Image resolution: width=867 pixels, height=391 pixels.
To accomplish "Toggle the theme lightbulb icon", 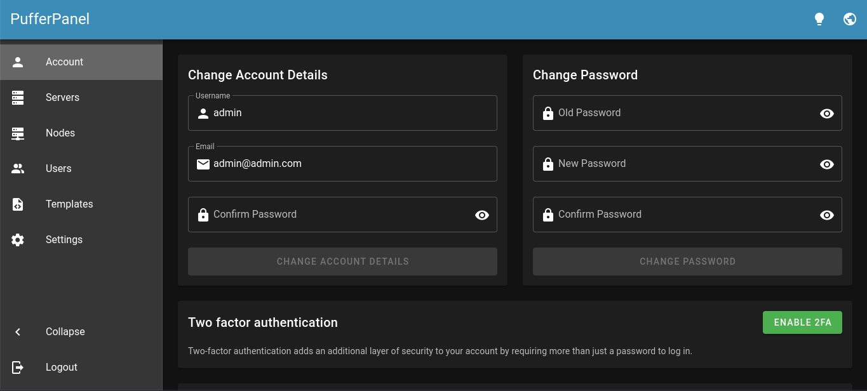I will (819, 18).
